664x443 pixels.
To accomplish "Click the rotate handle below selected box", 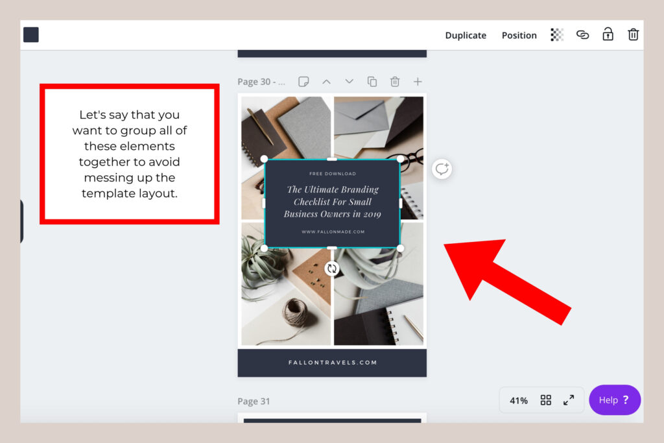I will click(332, 268).
